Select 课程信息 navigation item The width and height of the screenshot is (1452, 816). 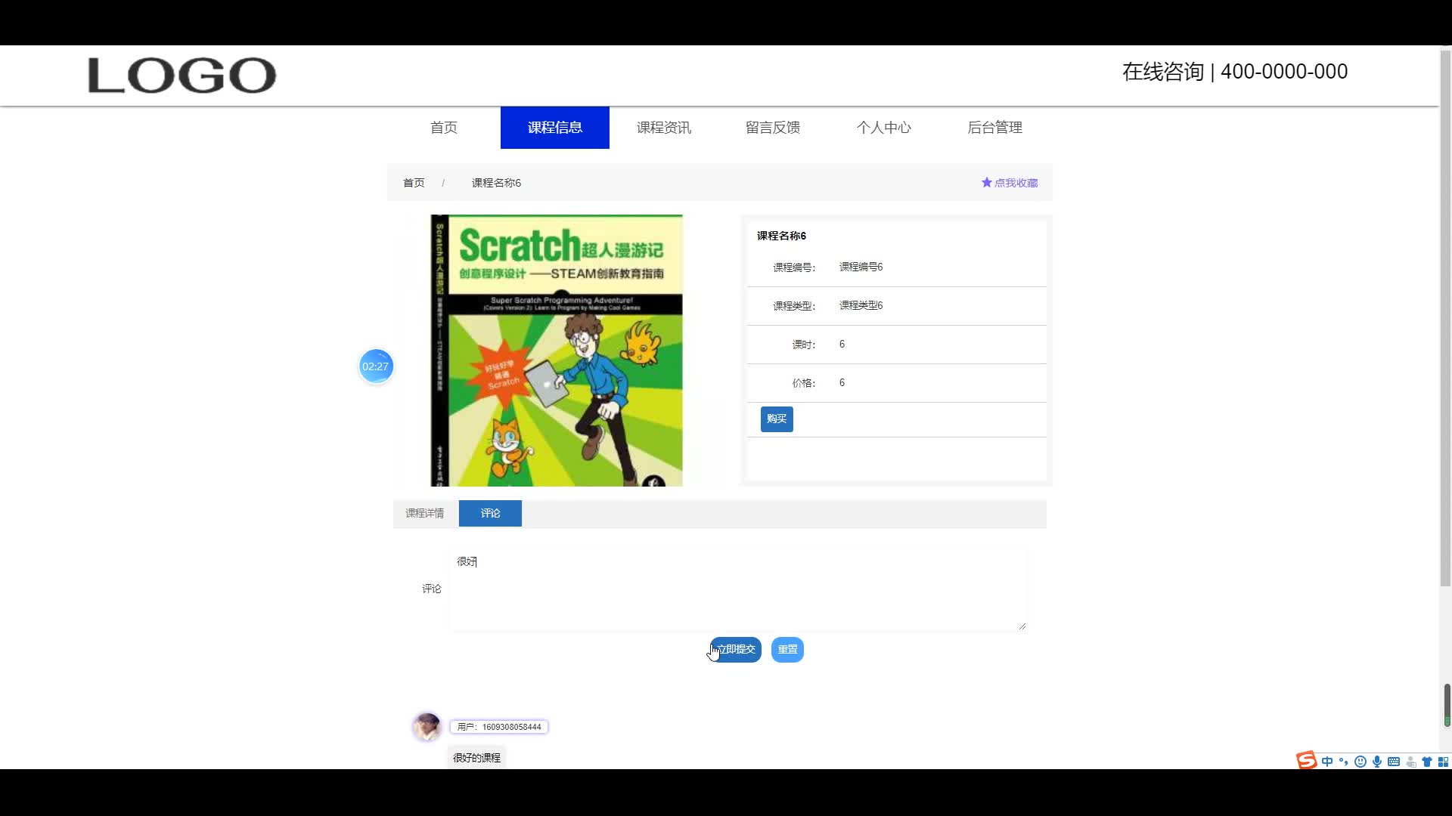click(x=555, y=128)
